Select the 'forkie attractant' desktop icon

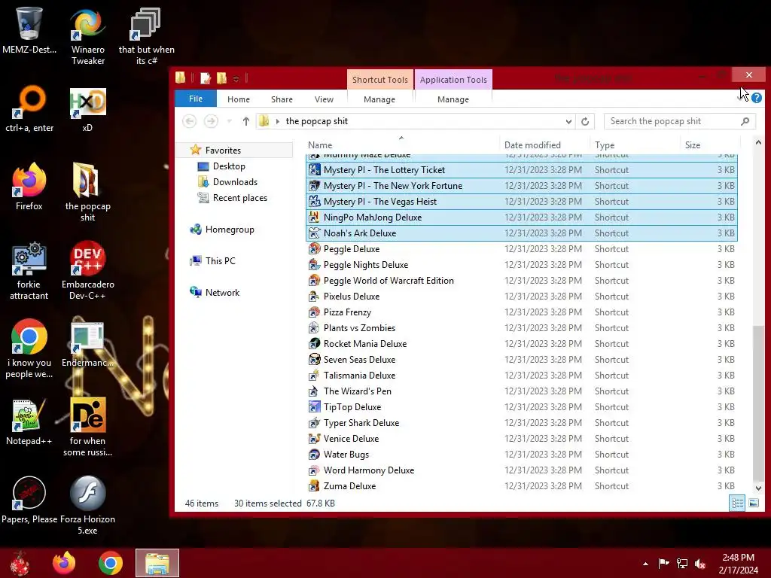[29, 271]
